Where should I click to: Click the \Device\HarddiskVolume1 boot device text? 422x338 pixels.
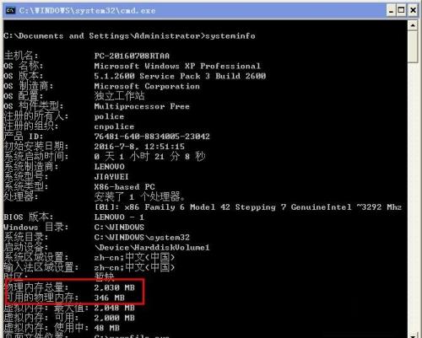152,248
